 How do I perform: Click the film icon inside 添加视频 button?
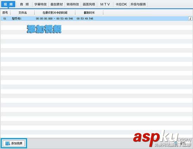click(x=7, y=143)
